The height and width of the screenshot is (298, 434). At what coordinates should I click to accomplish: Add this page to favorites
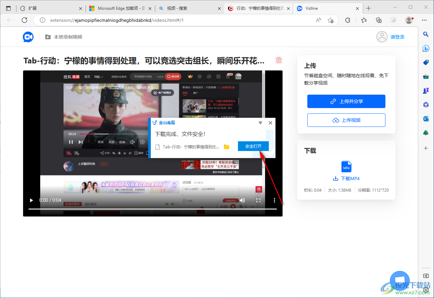point(330,20)
